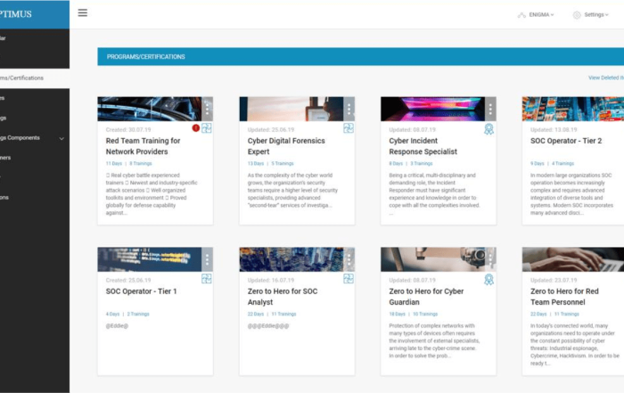Click puzzle program icon on Cyber Digital Forensics card

click(x=349, y=128)
